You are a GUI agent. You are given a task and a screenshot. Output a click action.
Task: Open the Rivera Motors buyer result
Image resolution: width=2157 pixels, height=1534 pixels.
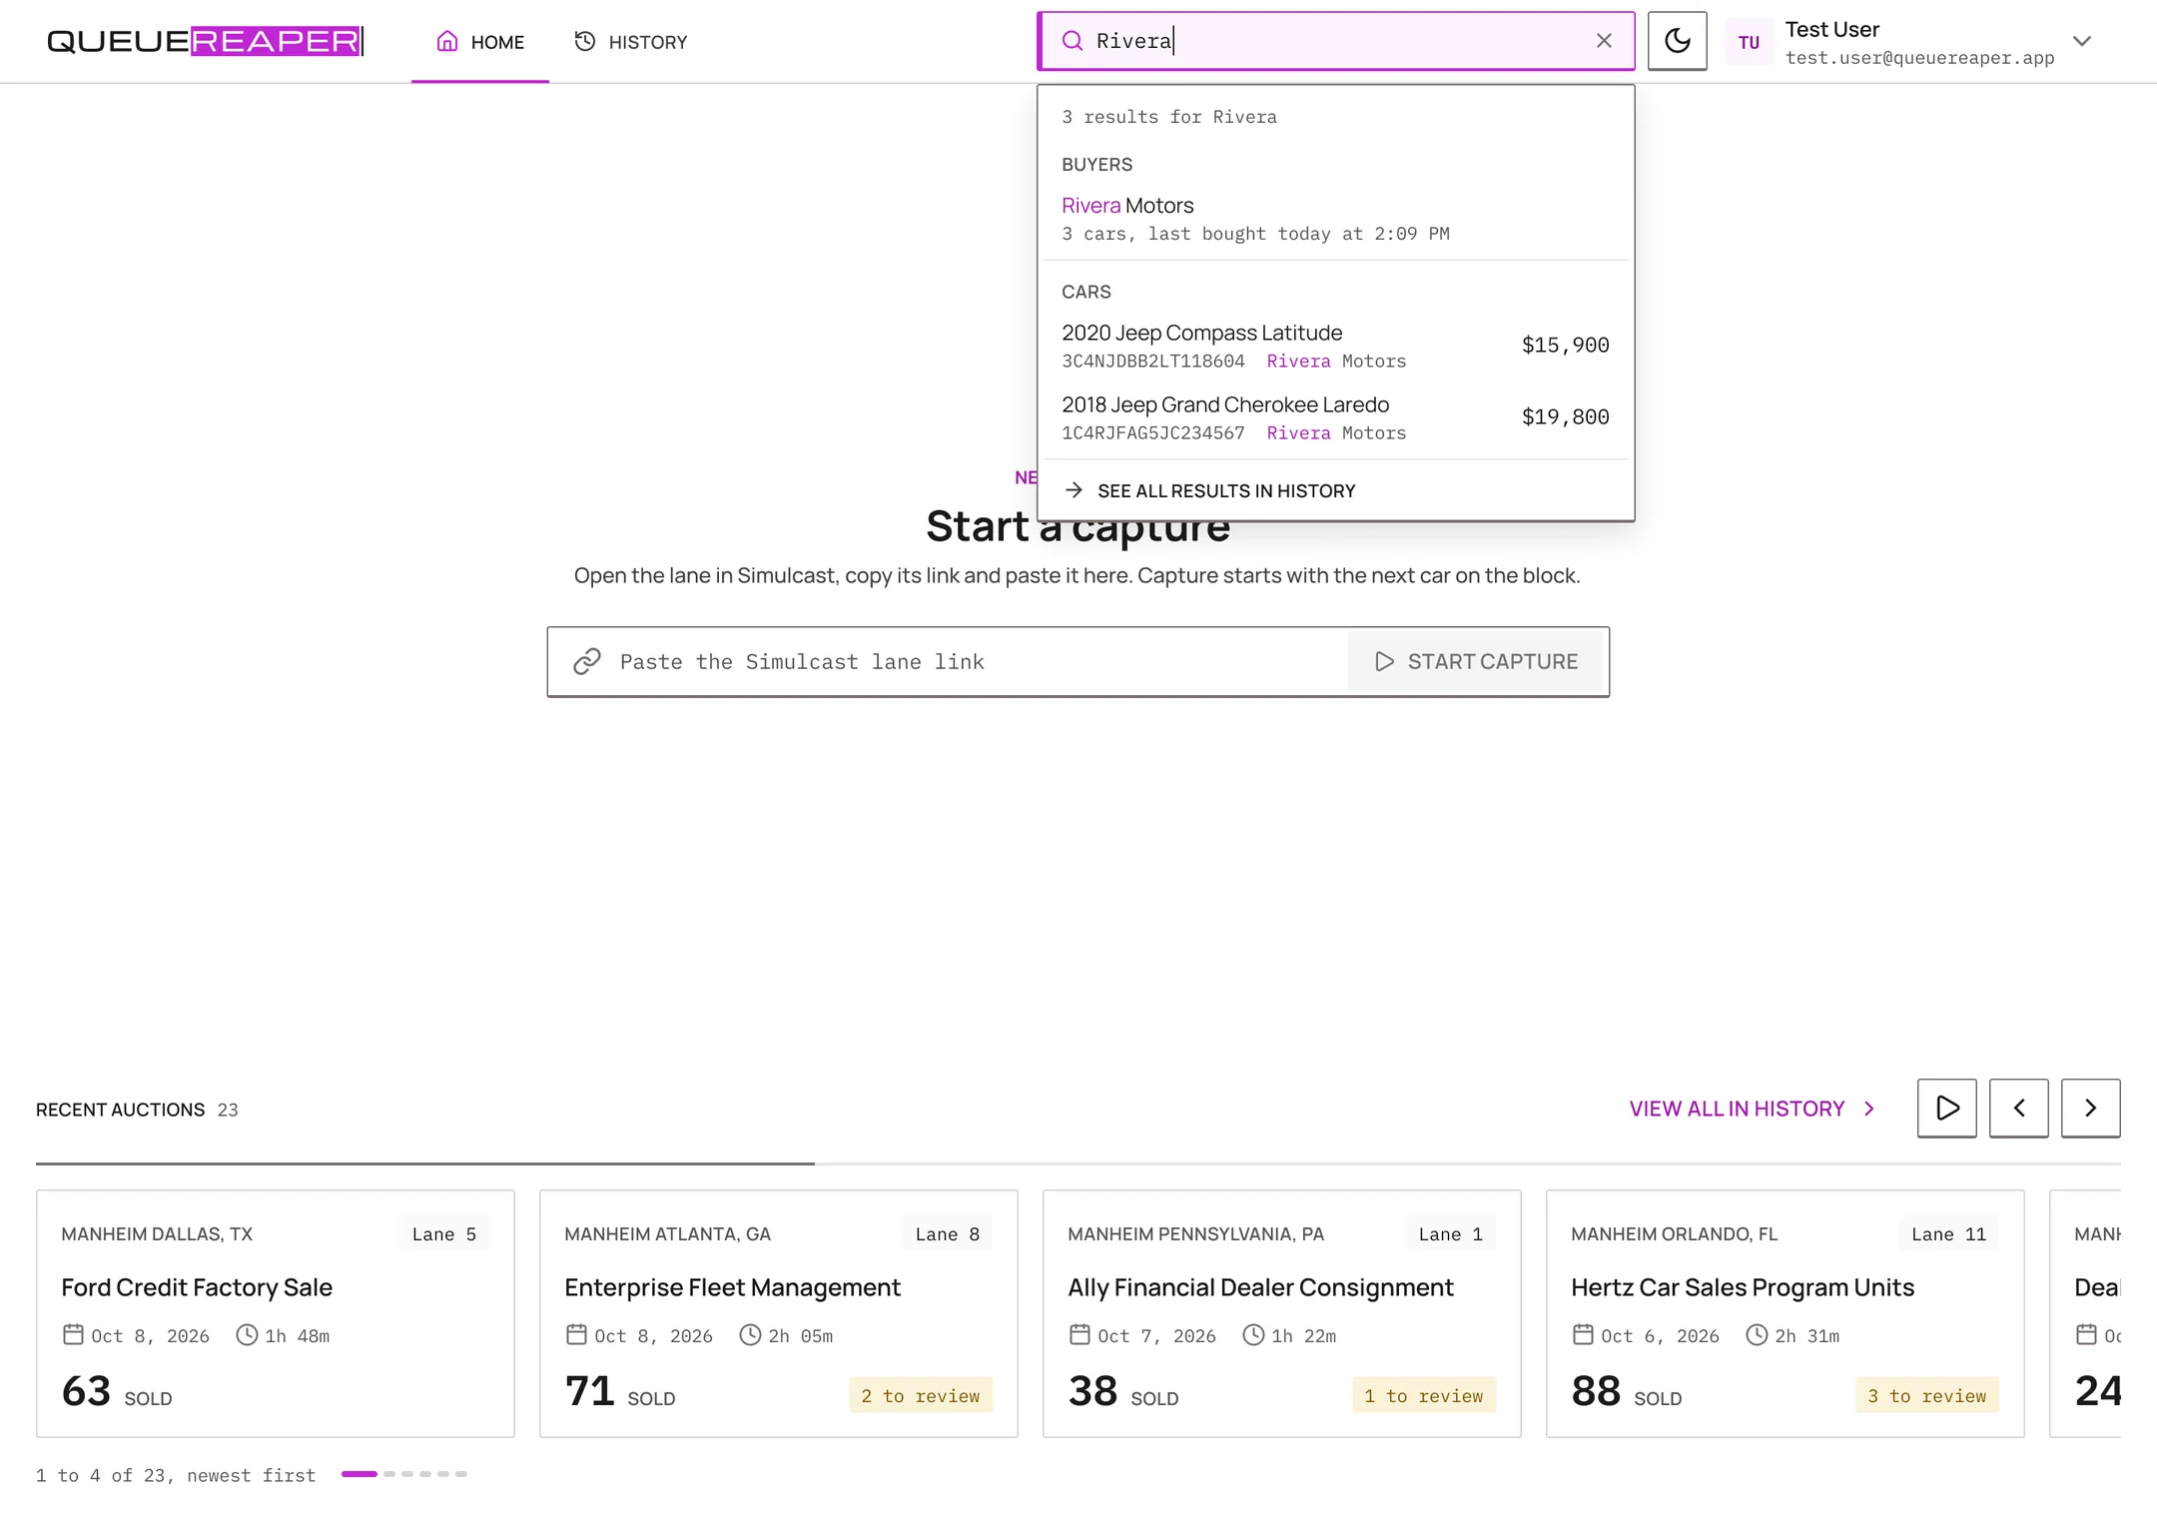click(x=1336, y=219)
